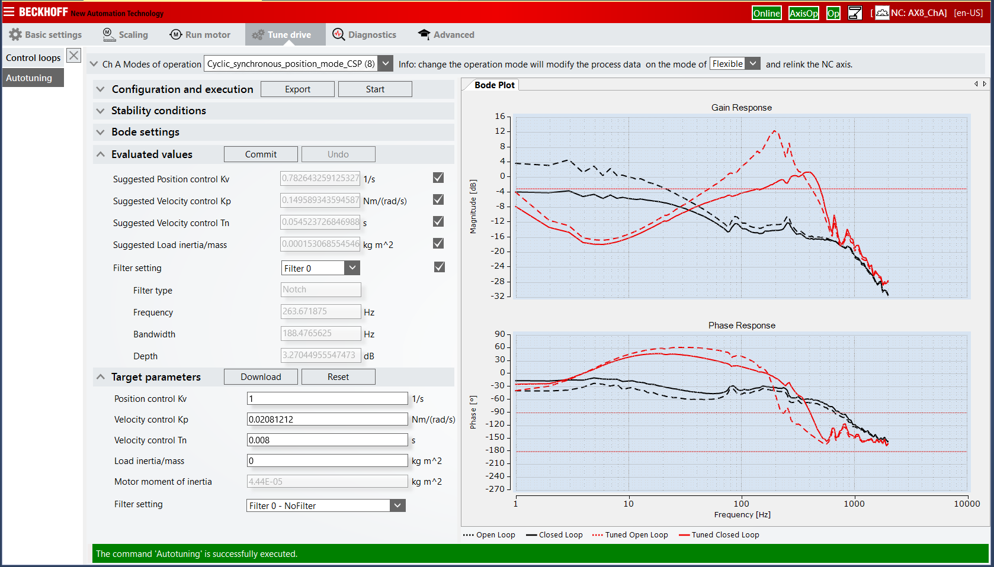Viewport: 994px width, 567px height.
Task: Click the Basic settings gear icon
Action: [15, 34]
